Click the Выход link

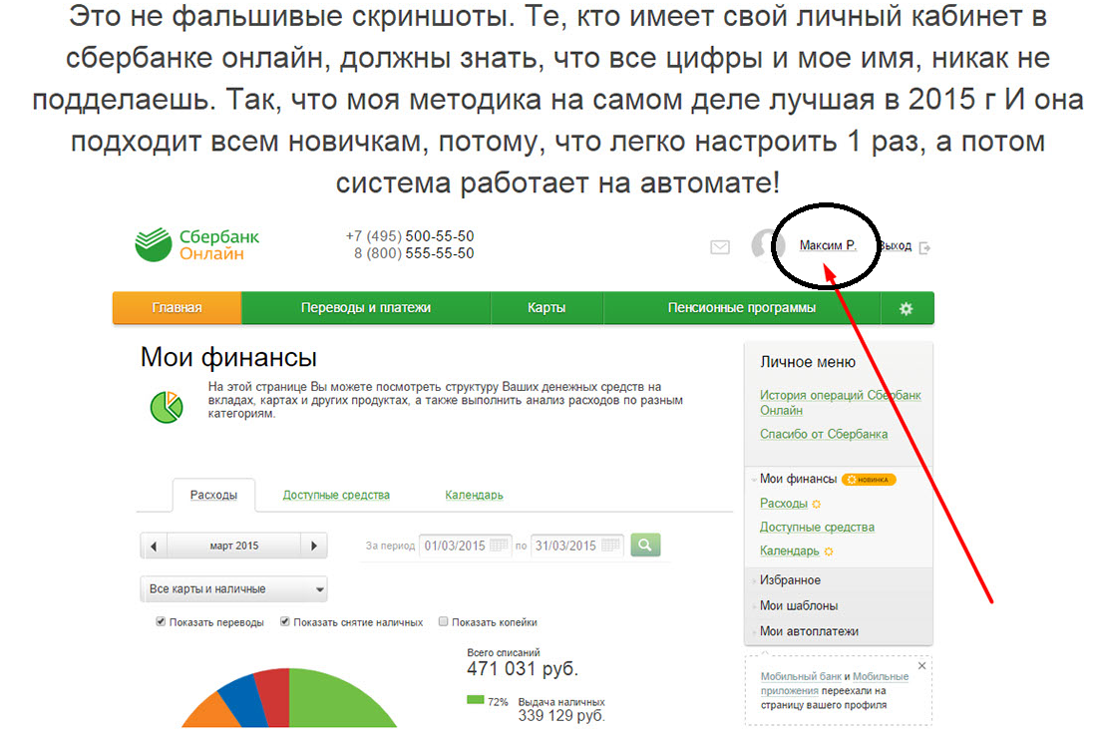(x=896, y=246)
